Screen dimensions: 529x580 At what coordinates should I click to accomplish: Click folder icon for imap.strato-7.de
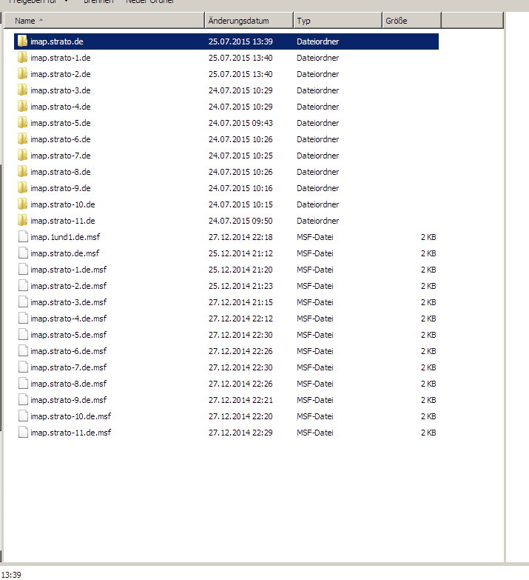tap(22, 155)
